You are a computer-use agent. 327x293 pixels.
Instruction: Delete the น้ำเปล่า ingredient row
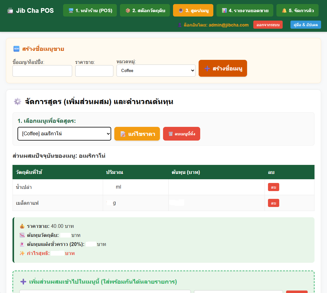pos(273,187)
